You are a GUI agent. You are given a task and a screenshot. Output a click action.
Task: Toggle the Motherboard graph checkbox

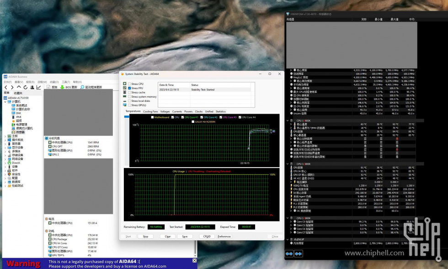click(152, 117)
